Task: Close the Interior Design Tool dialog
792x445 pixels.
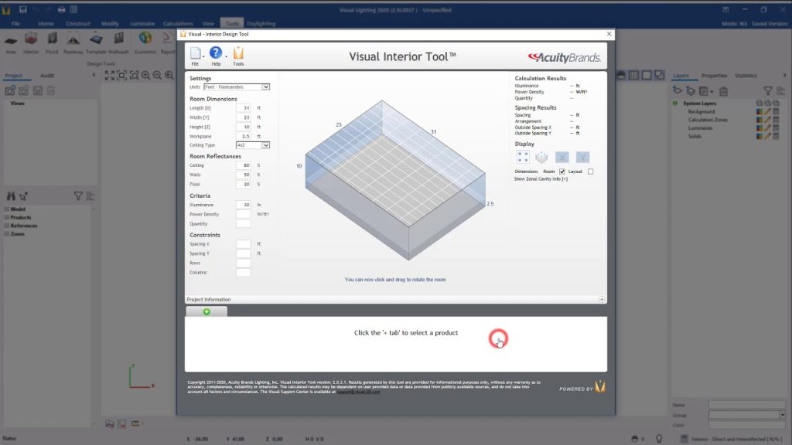Action: (x=609, y=34)
